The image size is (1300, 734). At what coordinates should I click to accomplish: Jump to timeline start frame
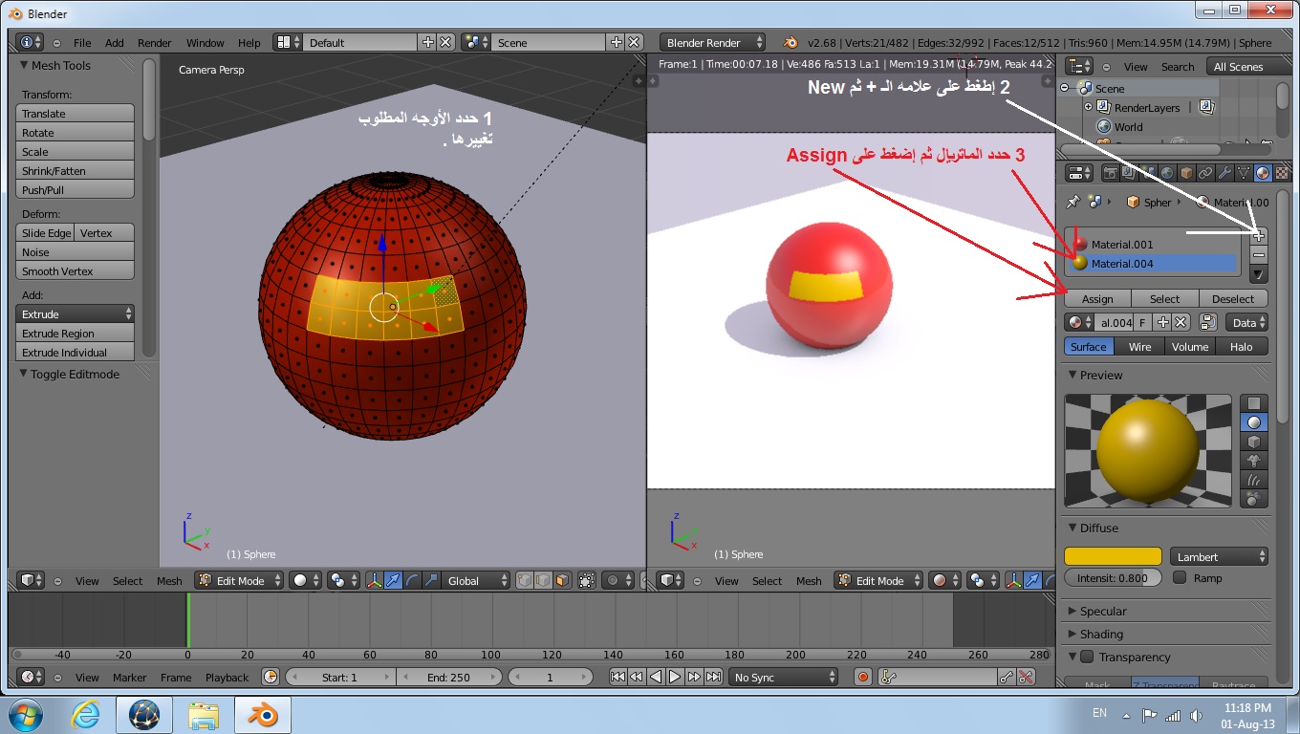pyautogui.click(x=617, y=677)
